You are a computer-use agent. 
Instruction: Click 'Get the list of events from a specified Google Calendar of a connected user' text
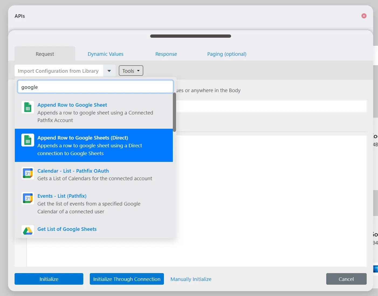[89, 207]
